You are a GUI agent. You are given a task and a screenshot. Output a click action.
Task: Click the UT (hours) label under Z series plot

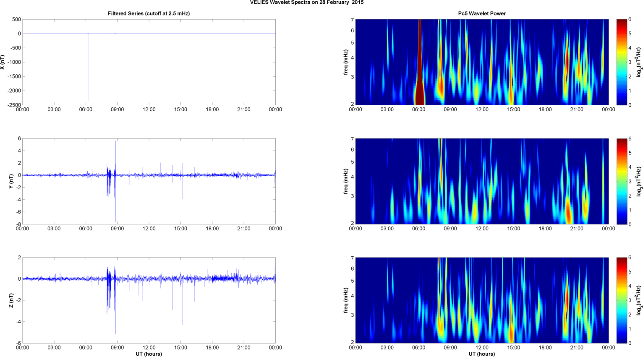149,354
